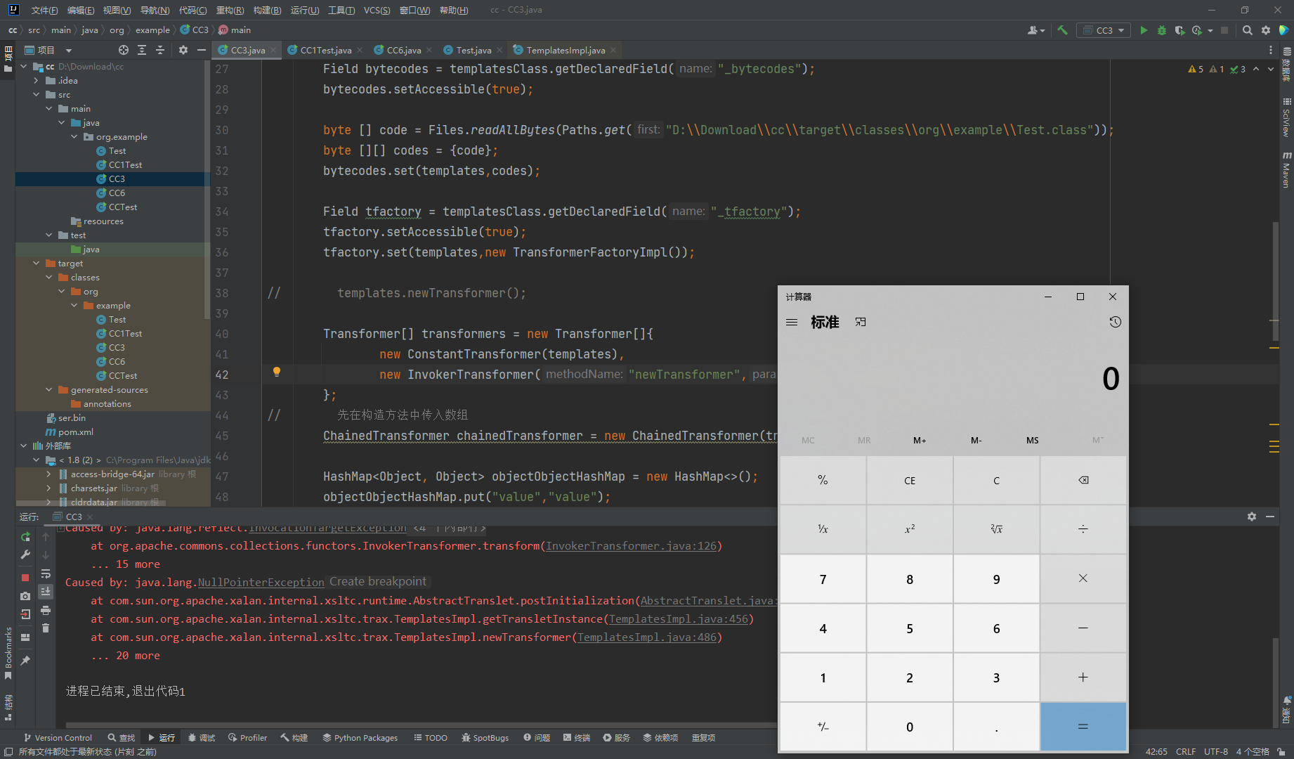The width and height of the screenshot is (1294, 759).
Task: Open Version Control tool window
Action: [x=58, y=738]
